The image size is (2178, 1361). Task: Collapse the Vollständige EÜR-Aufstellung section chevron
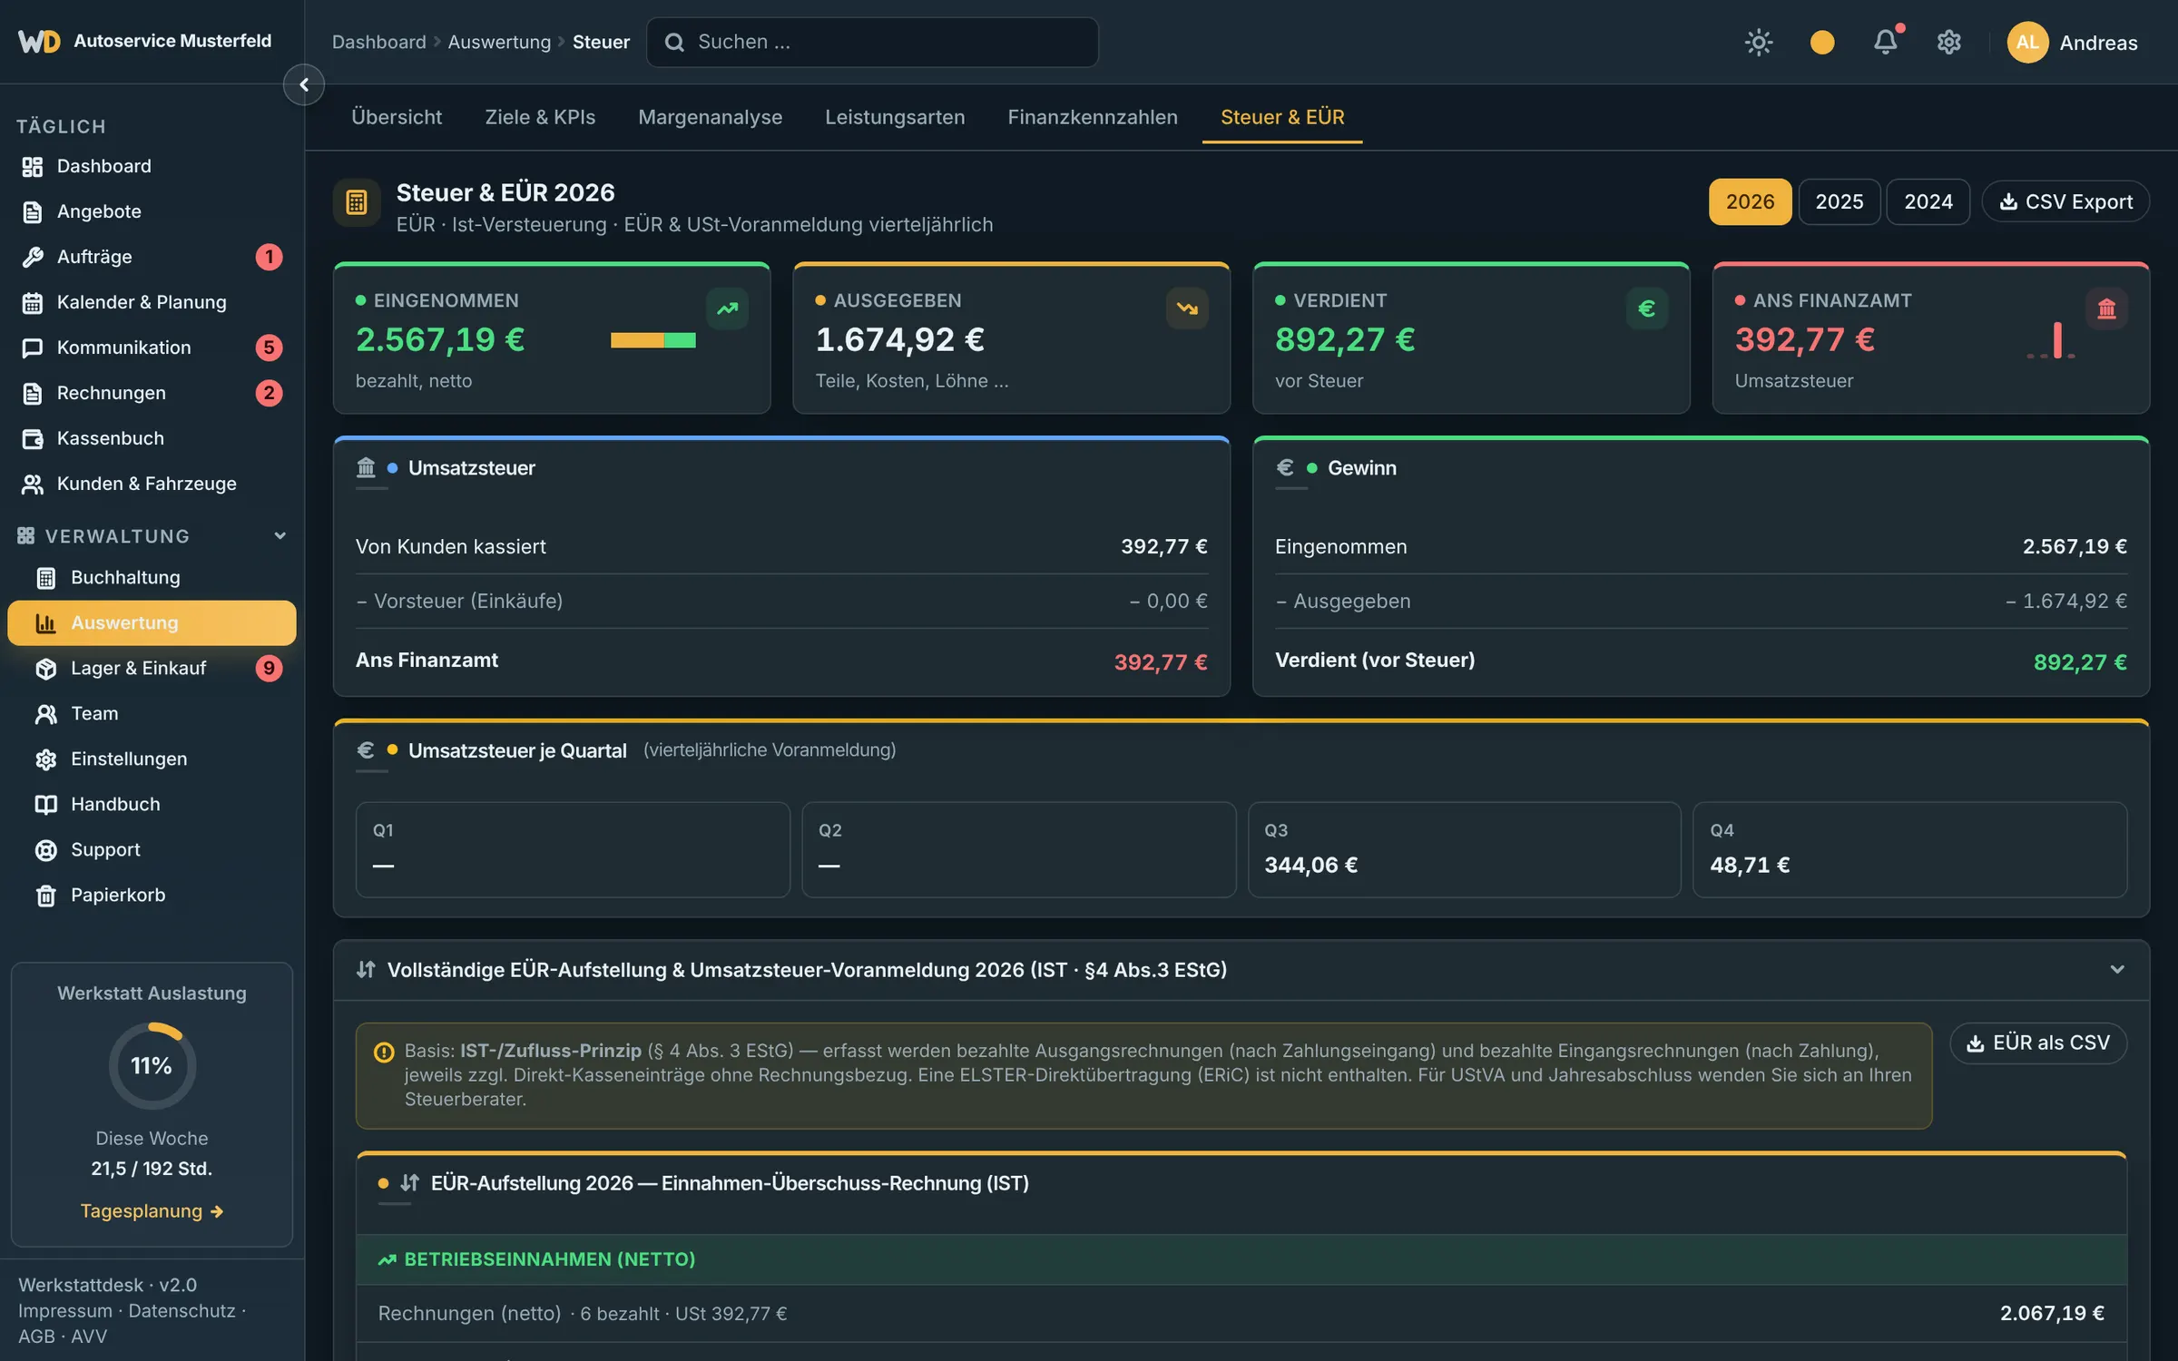tap(2117, 970)
